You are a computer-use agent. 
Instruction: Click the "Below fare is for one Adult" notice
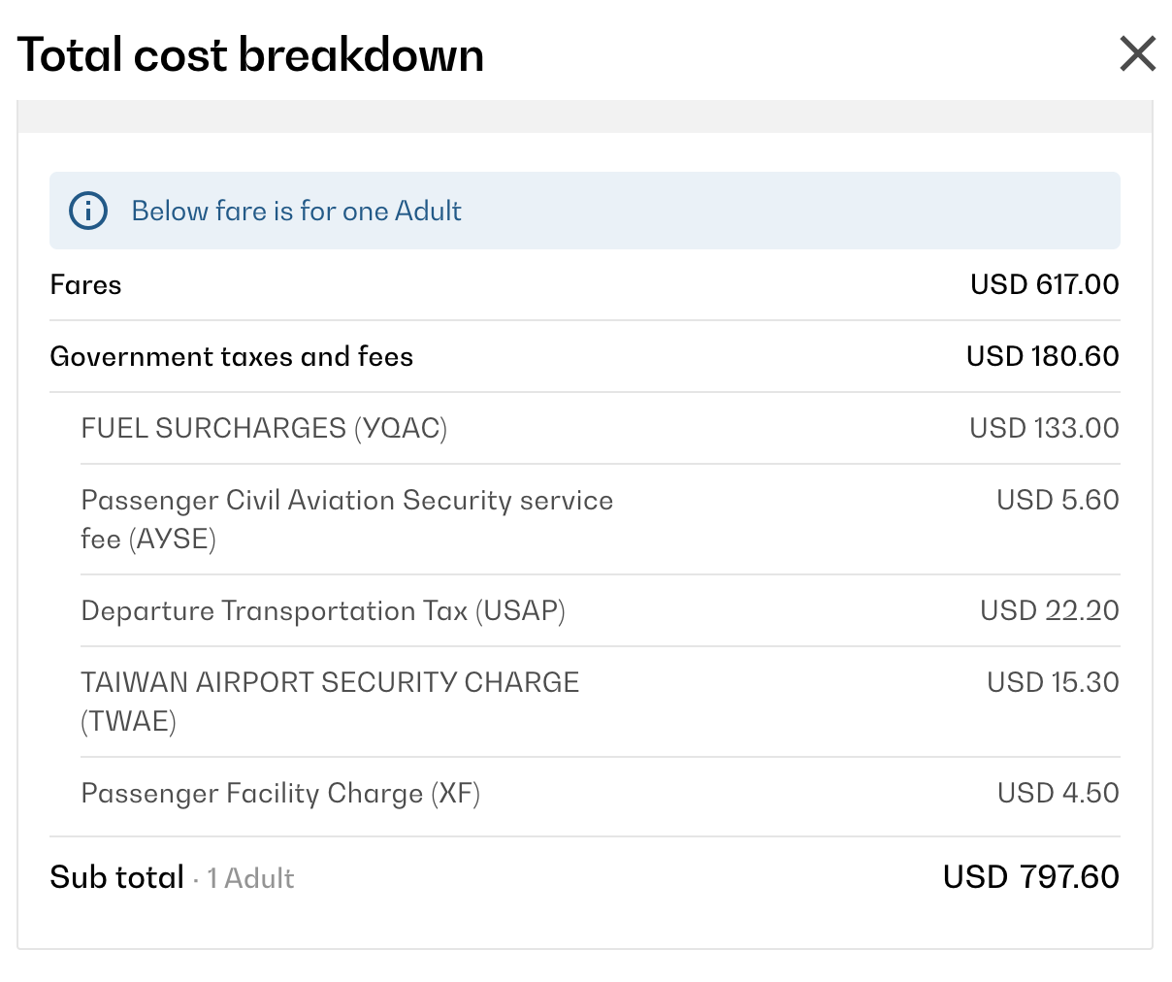click(x=296, y=211)
